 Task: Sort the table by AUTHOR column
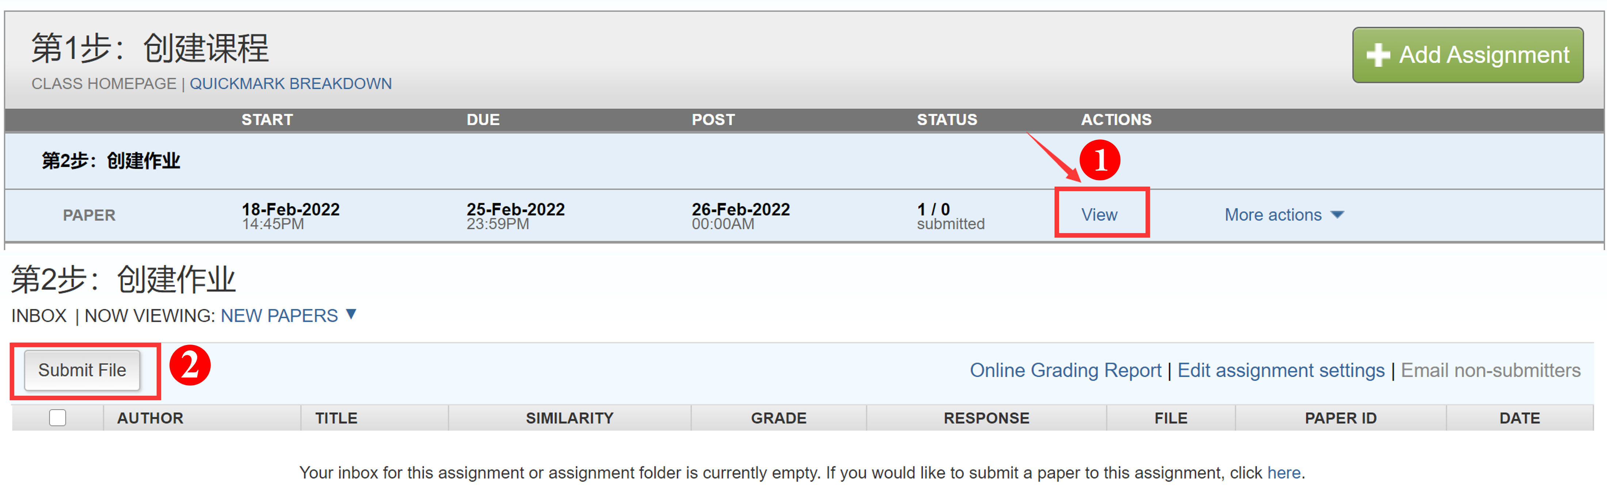[x=150, y=418]
